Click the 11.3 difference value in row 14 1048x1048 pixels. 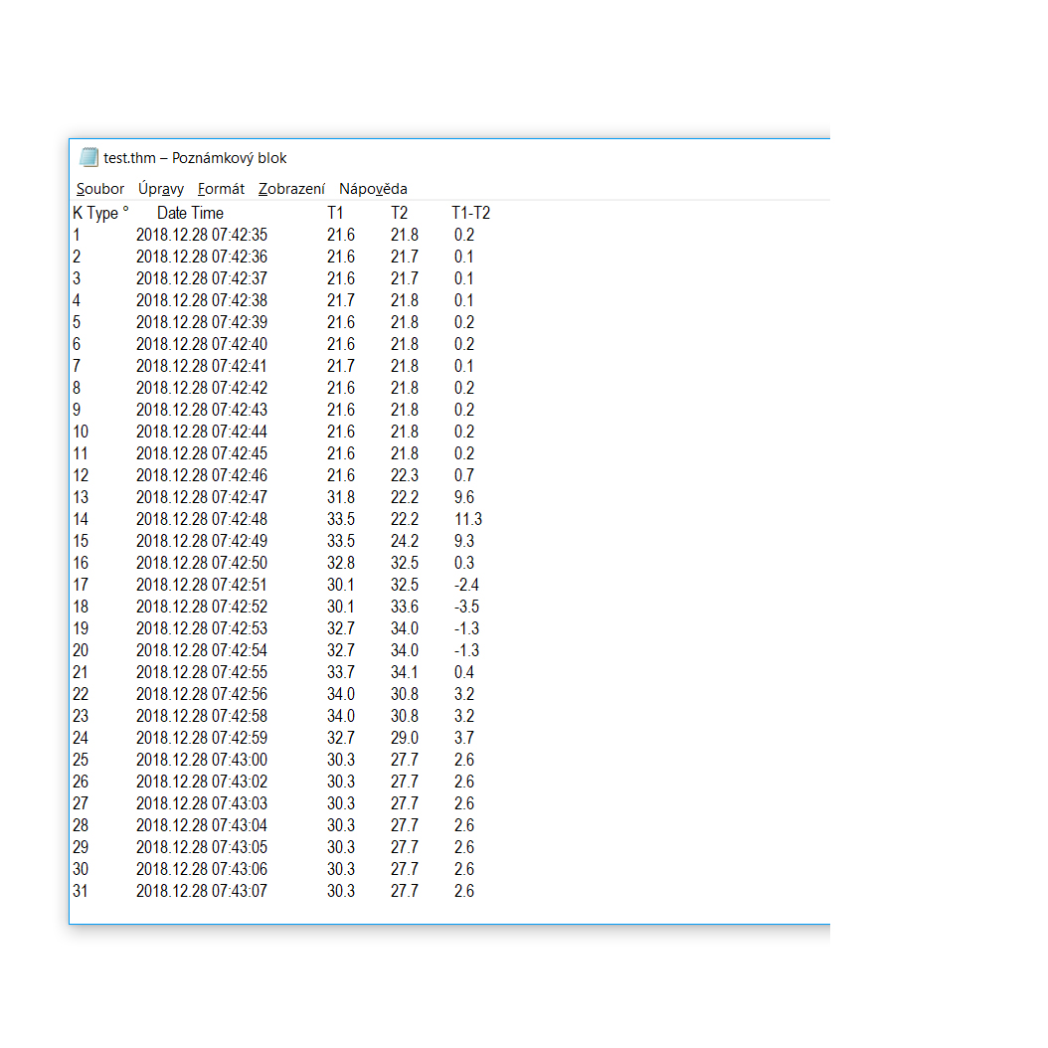point(467,519)
